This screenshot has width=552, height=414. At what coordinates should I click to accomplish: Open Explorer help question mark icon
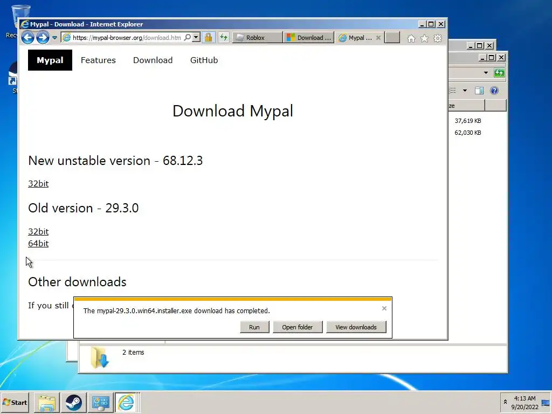tap(494, 91)
